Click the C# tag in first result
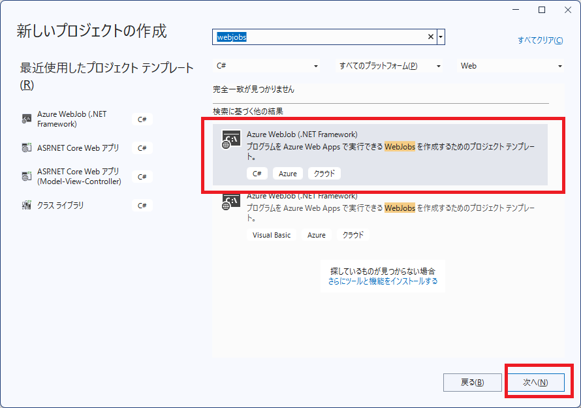The height and width of the screenshot is (408, 581). point(257,174)
